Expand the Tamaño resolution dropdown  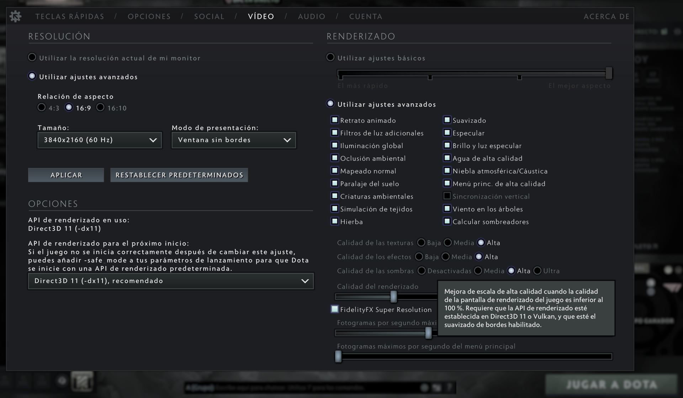[x=100, y=140]
